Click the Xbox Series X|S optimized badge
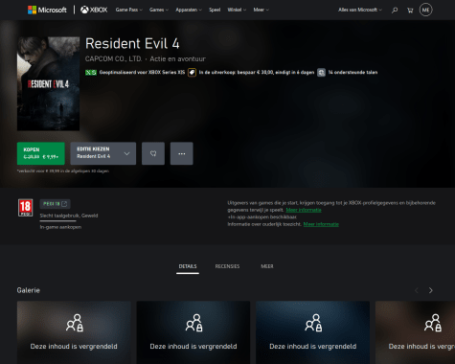 point(91,73)
